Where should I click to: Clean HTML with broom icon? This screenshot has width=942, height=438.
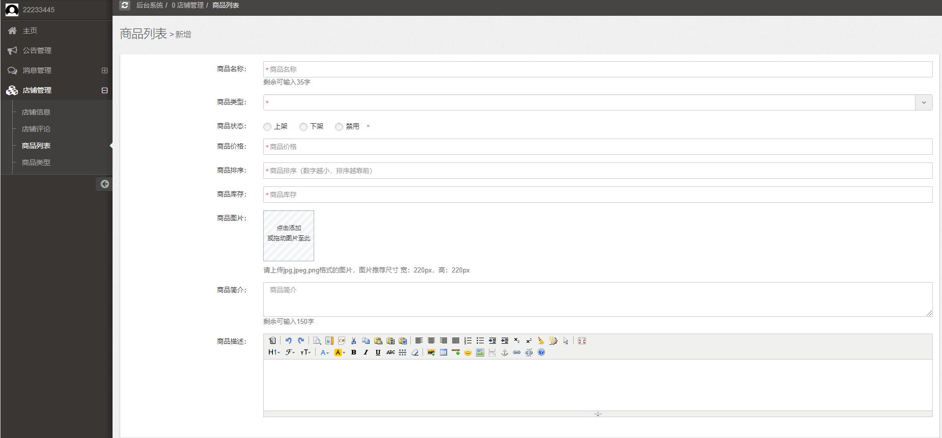click(541, 341)
